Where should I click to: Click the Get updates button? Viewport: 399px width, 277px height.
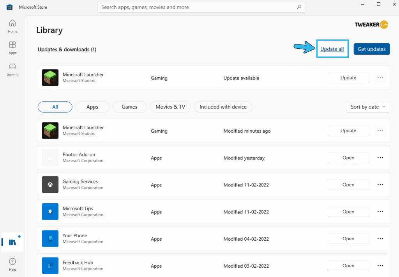(x=372, y=49)
